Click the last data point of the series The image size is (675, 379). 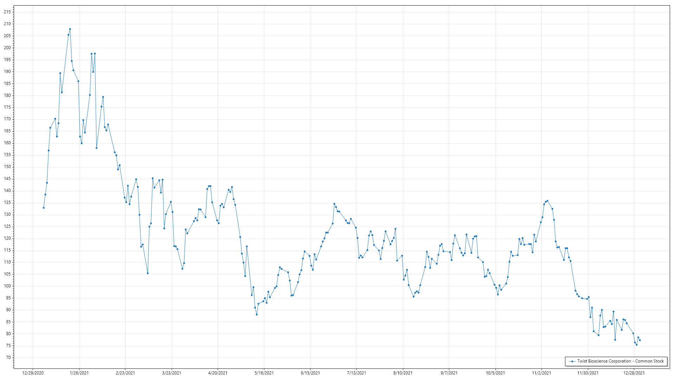pyautogui.click(x=640, y=340)
